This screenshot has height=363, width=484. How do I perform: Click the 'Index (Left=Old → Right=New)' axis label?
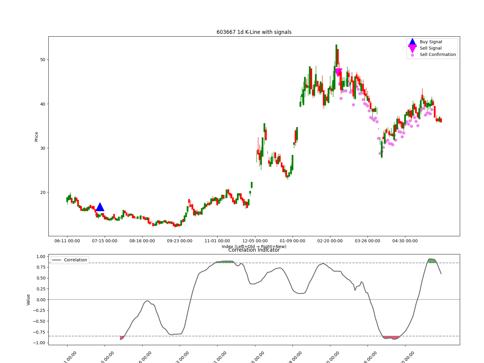(254, 247)
